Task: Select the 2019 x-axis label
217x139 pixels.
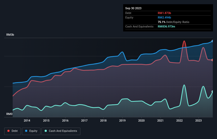Action: [x=122, y=121]
